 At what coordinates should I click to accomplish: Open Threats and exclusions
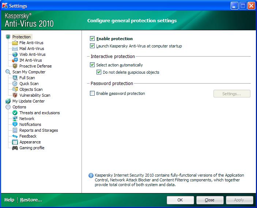click(39, 113)
